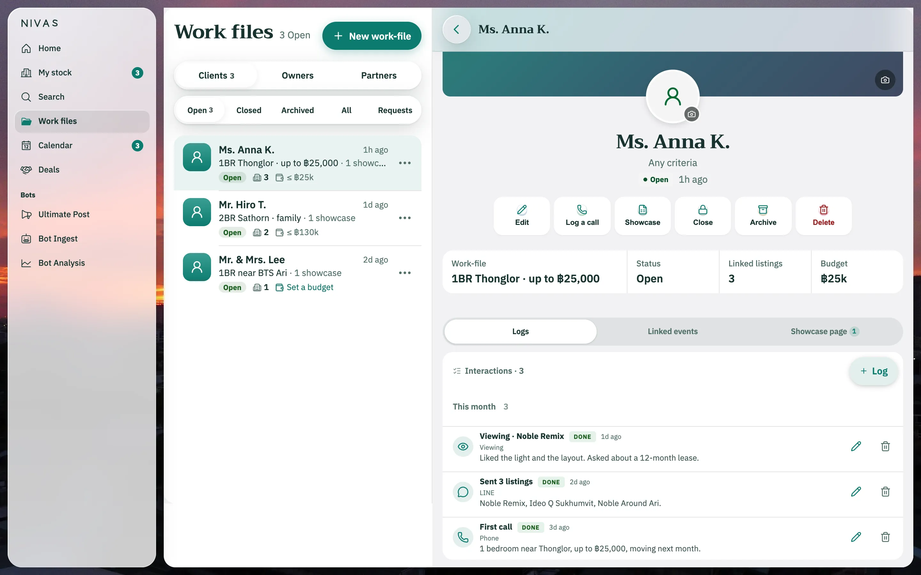The width and height of the screenshot is (921, 575).
Task: Switch to the Partners tab
Action: [x=379, y=76]
